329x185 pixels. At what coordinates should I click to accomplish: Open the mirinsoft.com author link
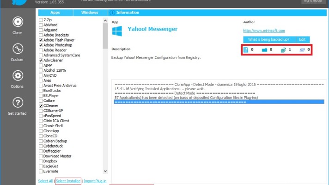(264, 31)
